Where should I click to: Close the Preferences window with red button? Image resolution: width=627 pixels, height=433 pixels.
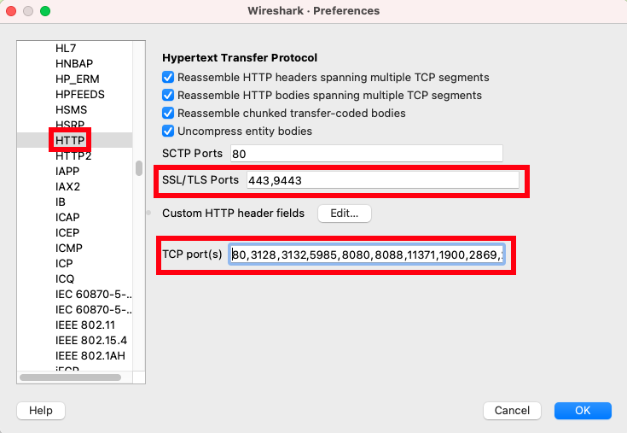[11, 11]
